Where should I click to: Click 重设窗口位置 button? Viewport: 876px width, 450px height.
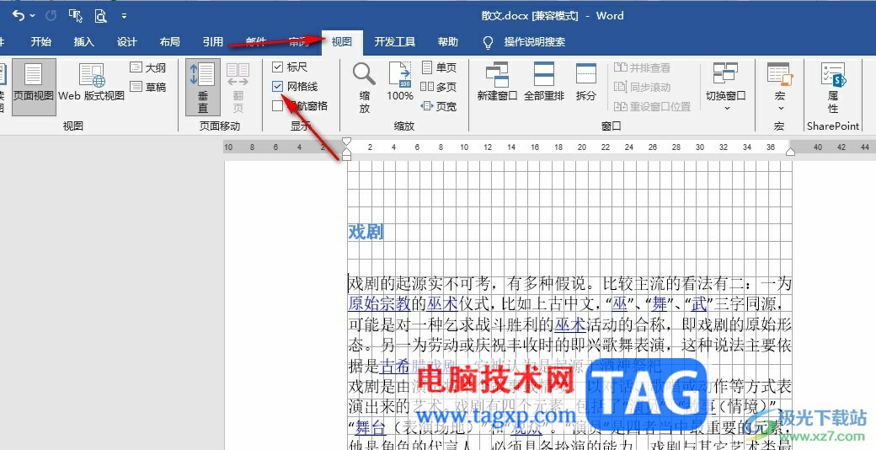[x=652, y=106]
